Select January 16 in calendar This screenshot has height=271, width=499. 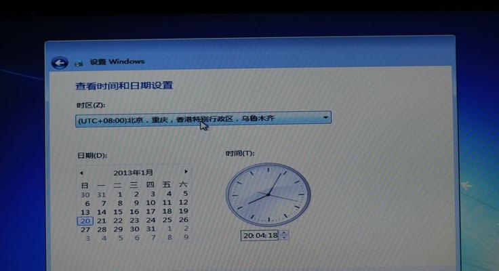click(134, 211)
